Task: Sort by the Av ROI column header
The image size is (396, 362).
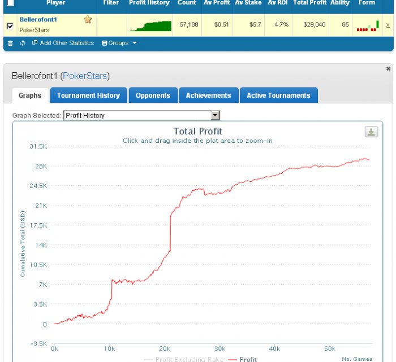Action: (x=278, y=3)
